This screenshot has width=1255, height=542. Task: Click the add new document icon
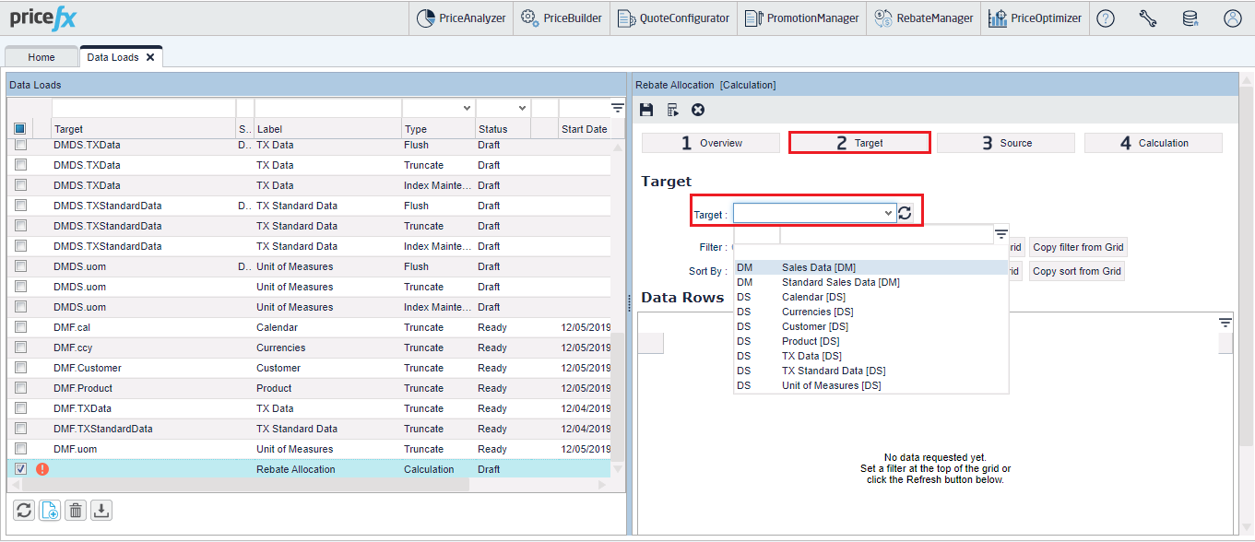point(50,510)
